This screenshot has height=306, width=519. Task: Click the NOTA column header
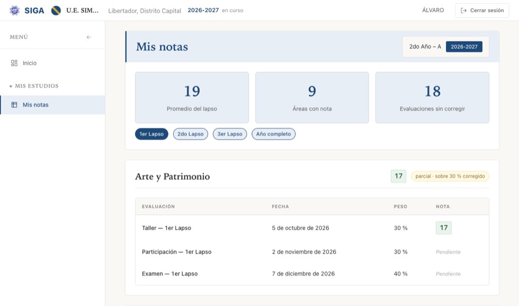click(x=443, y=207)
